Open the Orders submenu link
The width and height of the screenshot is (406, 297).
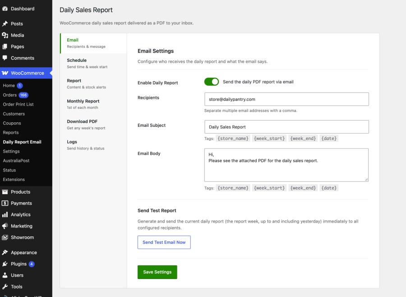coord(10,95)
